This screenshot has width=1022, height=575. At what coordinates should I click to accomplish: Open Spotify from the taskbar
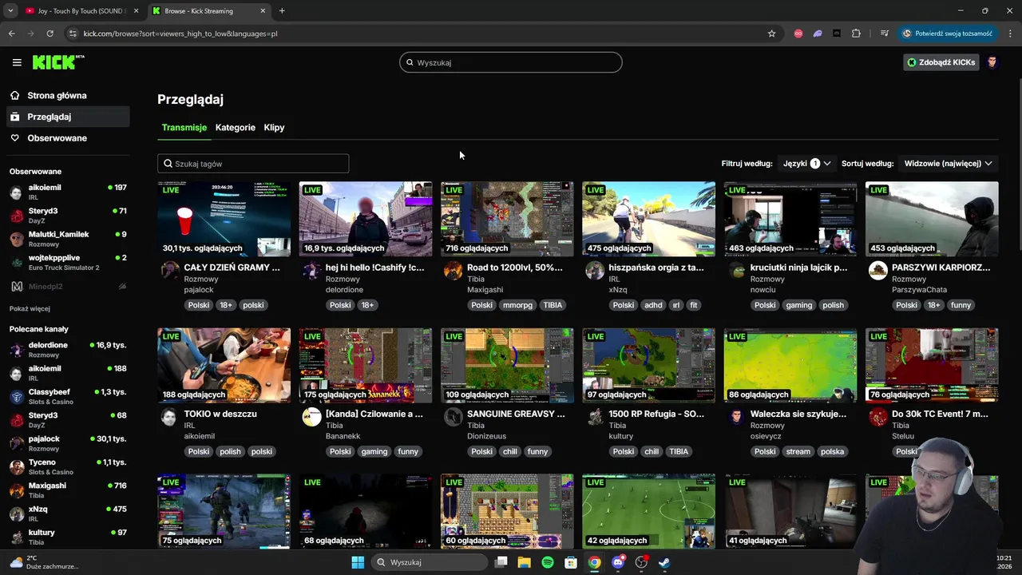coord(548,562)
